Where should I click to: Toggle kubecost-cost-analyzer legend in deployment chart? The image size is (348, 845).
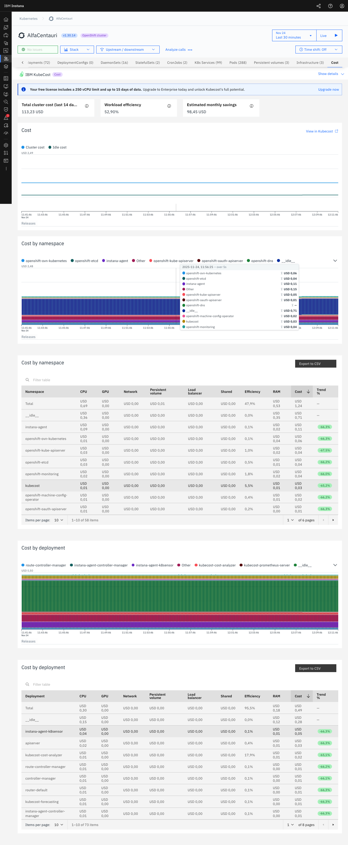click(x=215, y=565)
